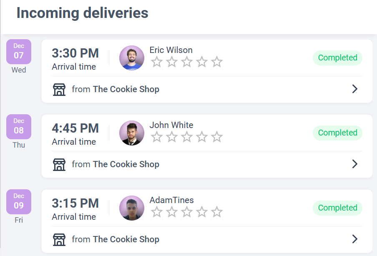Rate John White two stars
Screen dimensions: 377x256
[172, 137]
